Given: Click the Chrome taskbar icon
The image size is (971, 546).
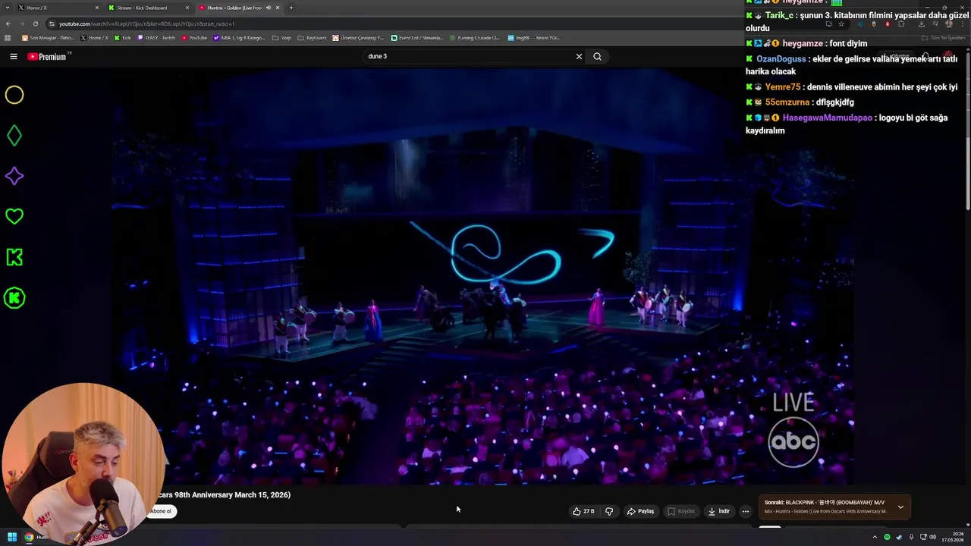Looking at the screenshot, I should click(29, 537).
